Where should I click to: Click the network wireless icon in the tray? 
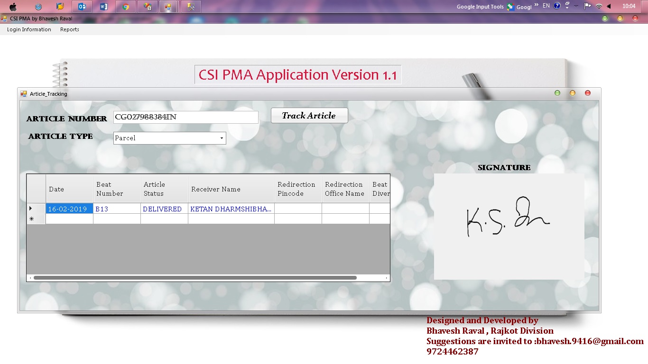pos(600,6)
